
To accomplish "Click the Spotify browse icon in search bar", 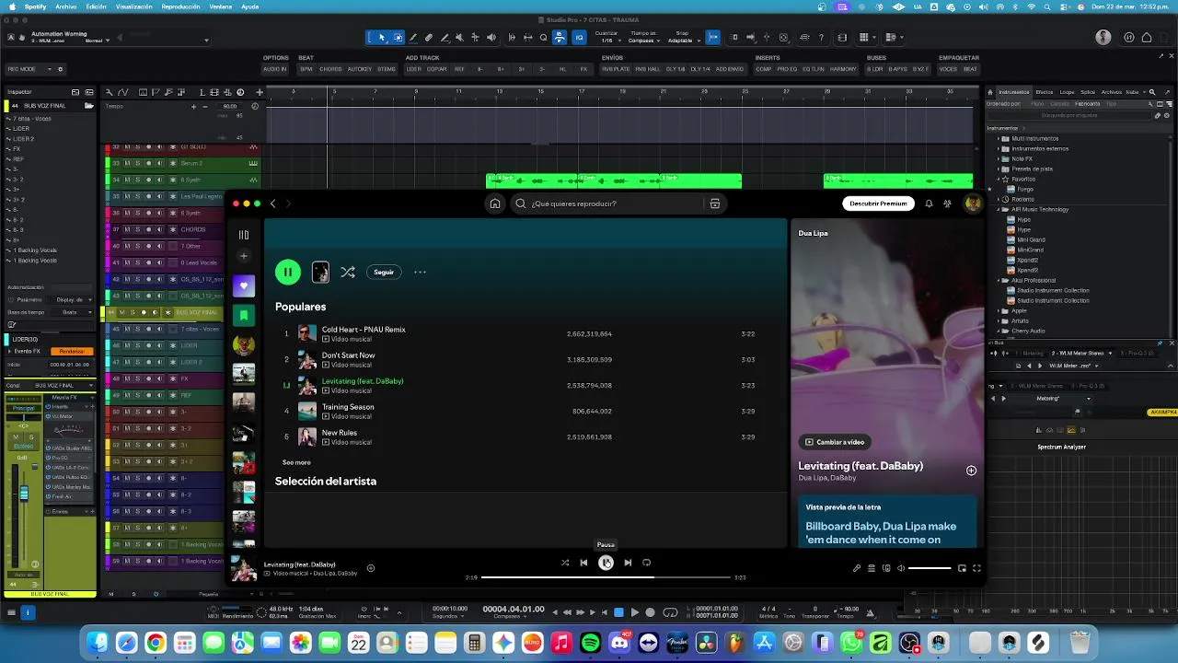I will (x=714, y=204).
